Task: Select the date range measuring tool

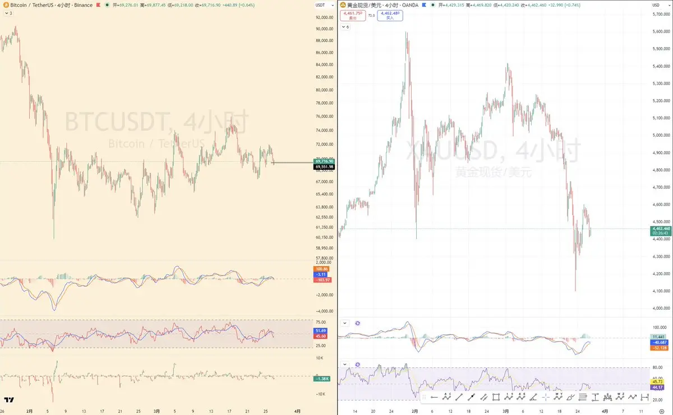Action: 644,397
